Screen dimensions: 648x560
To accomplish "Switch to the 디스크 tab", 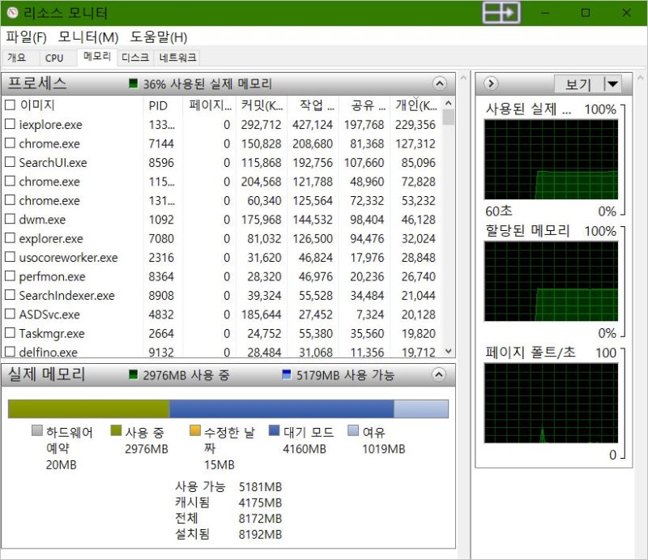I will [135, 58].
